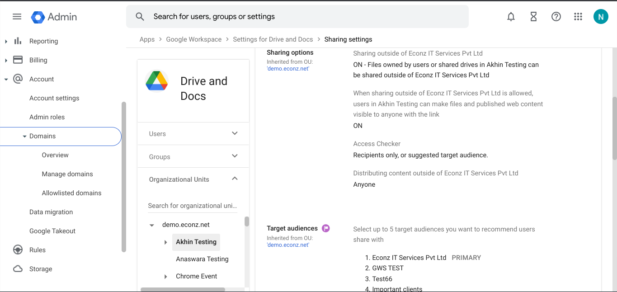Open the Rules sidebar item
Image resolution: width=617 pixels, height=292 pixels.
[x=38, y=250]
